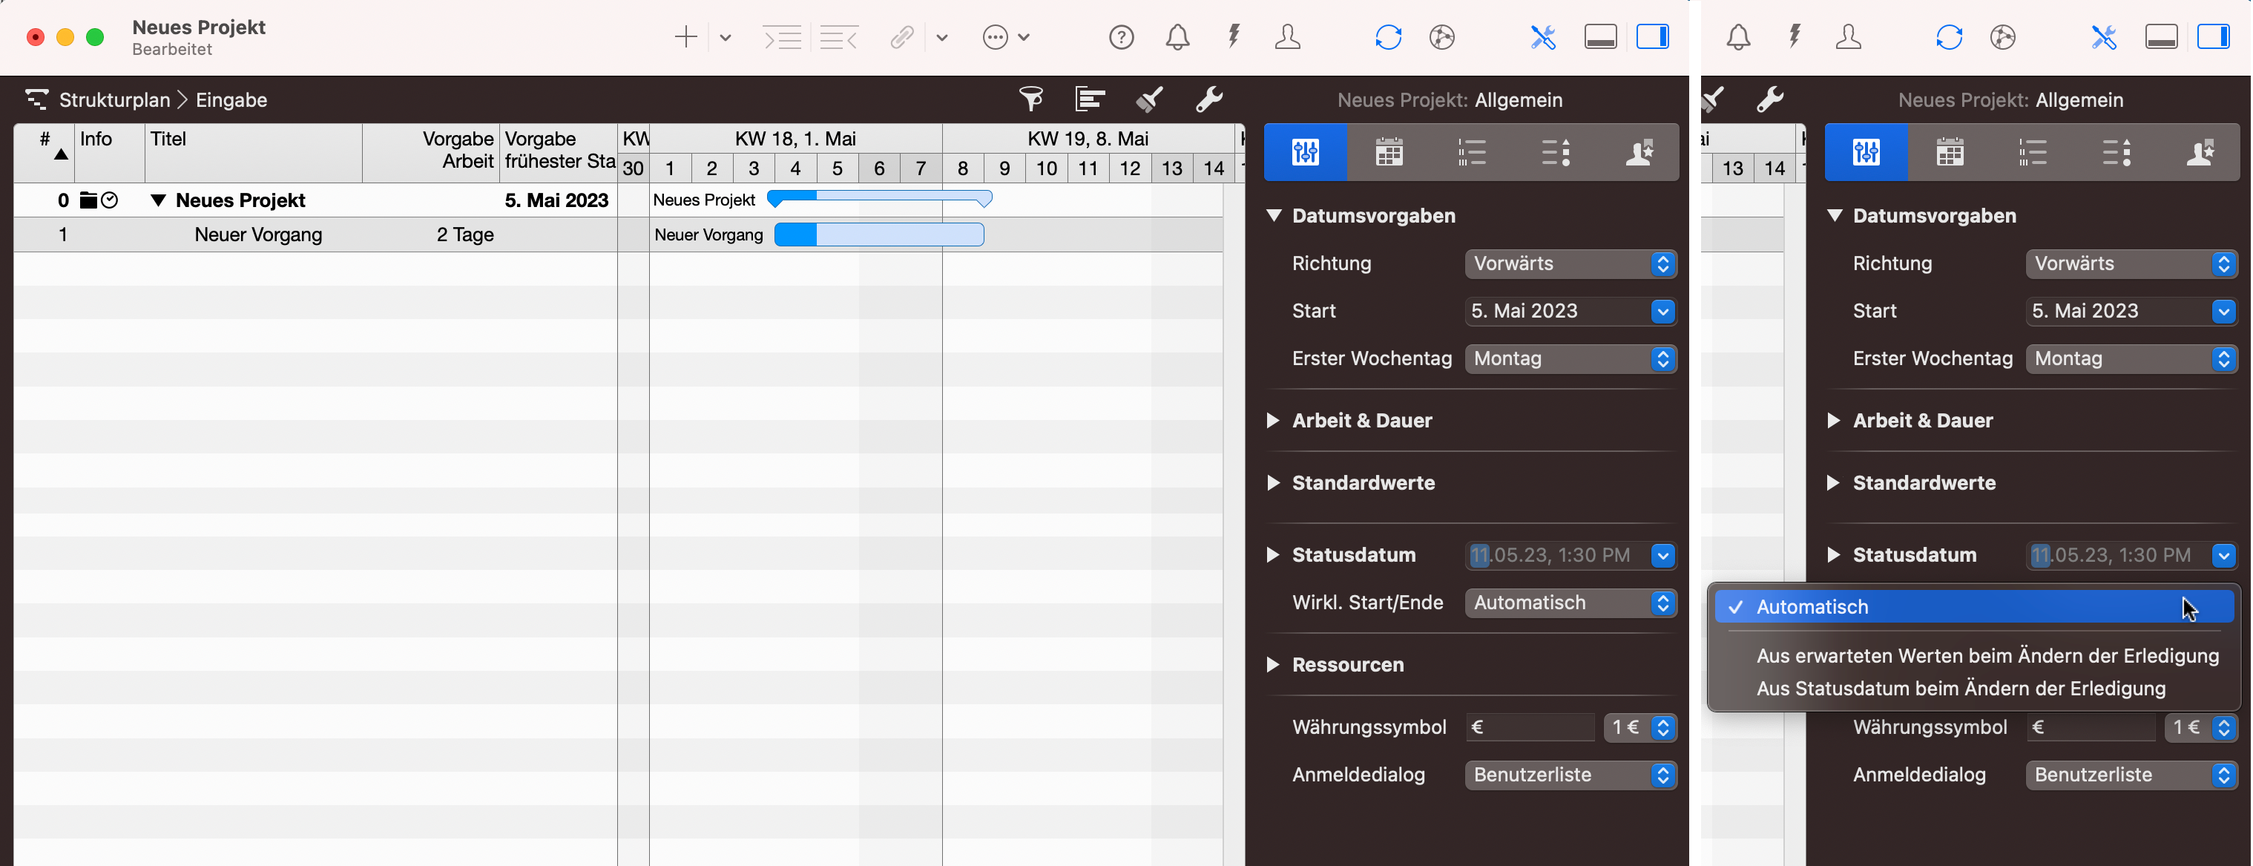Click the Währungssymbol euro text field

click(1529, 727)
